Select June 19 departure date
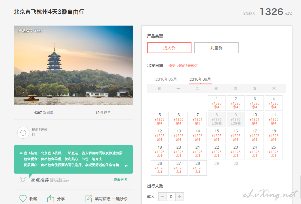 (x=159, y=151)
